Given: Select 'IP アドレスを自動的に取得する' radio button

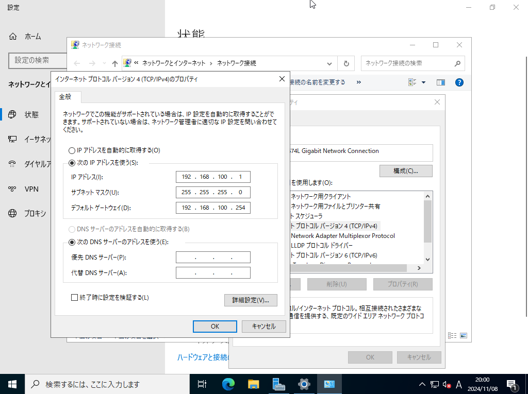Looking at the screenshot, I should 72,150.
